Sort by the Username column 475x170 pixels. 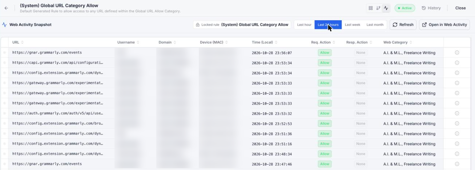[128, 42]
